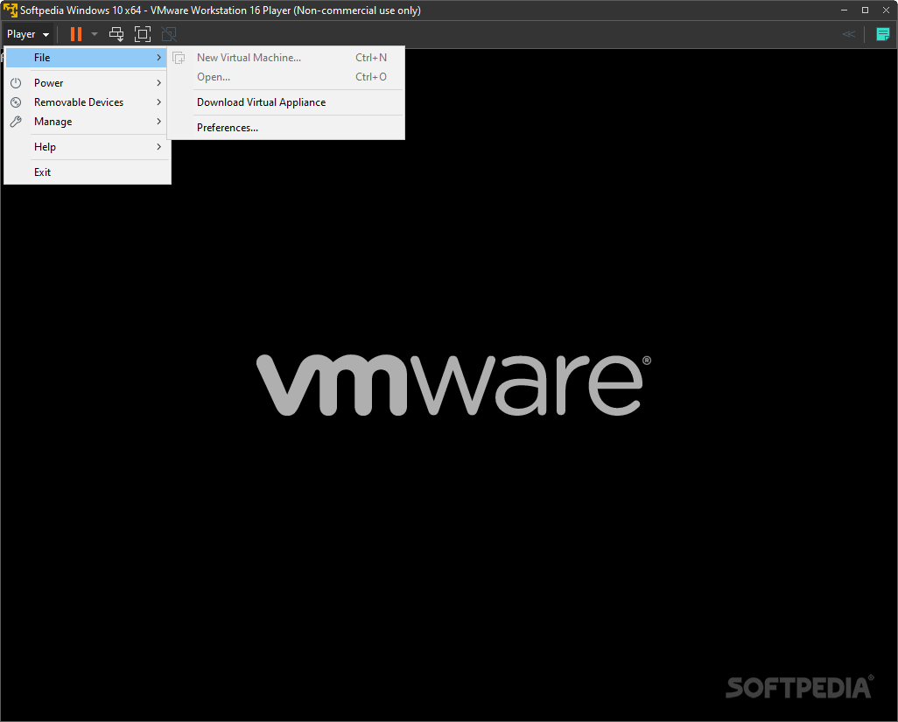Open the Player menu dropdown arrow
Viewport: 898px width, 722px height.
45,33
